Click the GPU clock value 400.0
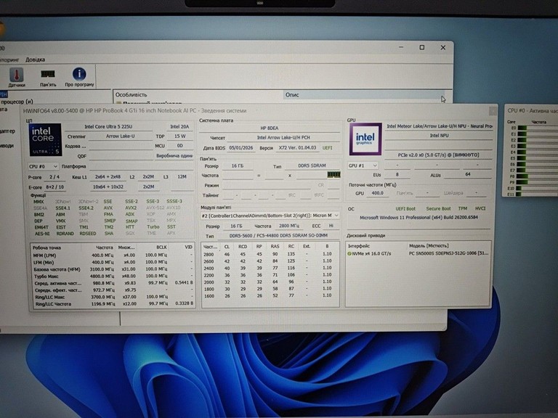 pyautogui.click(x=377, y=193)
